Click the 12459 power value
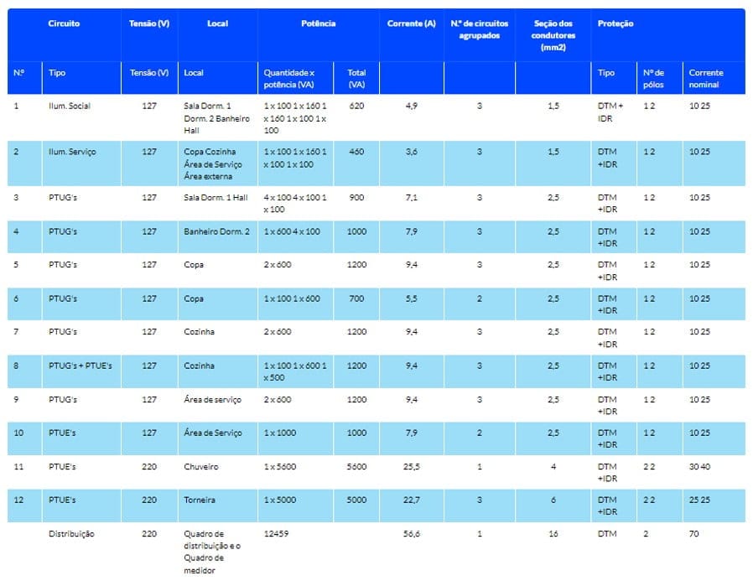The image size is (753, 586). click(x=276, y=533)
